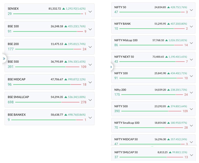
Task: Expand the NIFTY MIDCAP 50 card chevron
Action: coord(191,142)
